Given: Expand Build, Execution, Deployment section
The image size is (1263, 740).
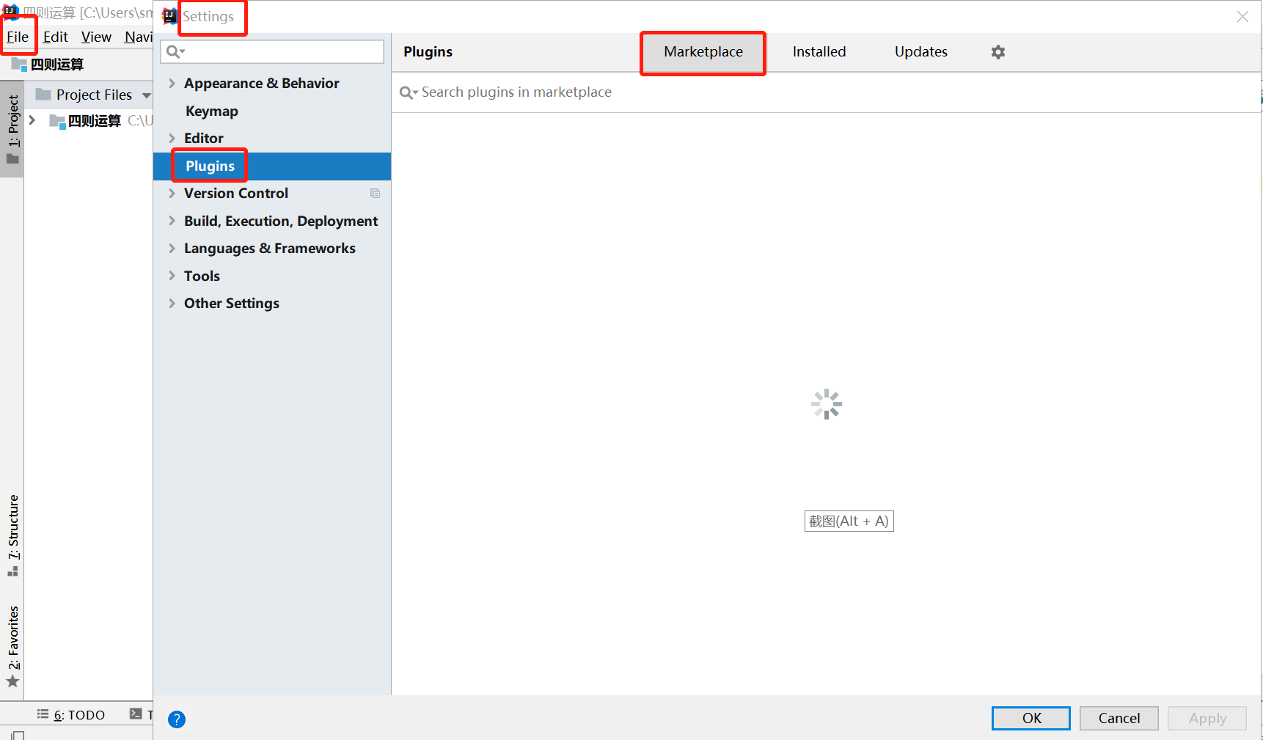Looking at the screenshot, I should click(x=172, y=221).
